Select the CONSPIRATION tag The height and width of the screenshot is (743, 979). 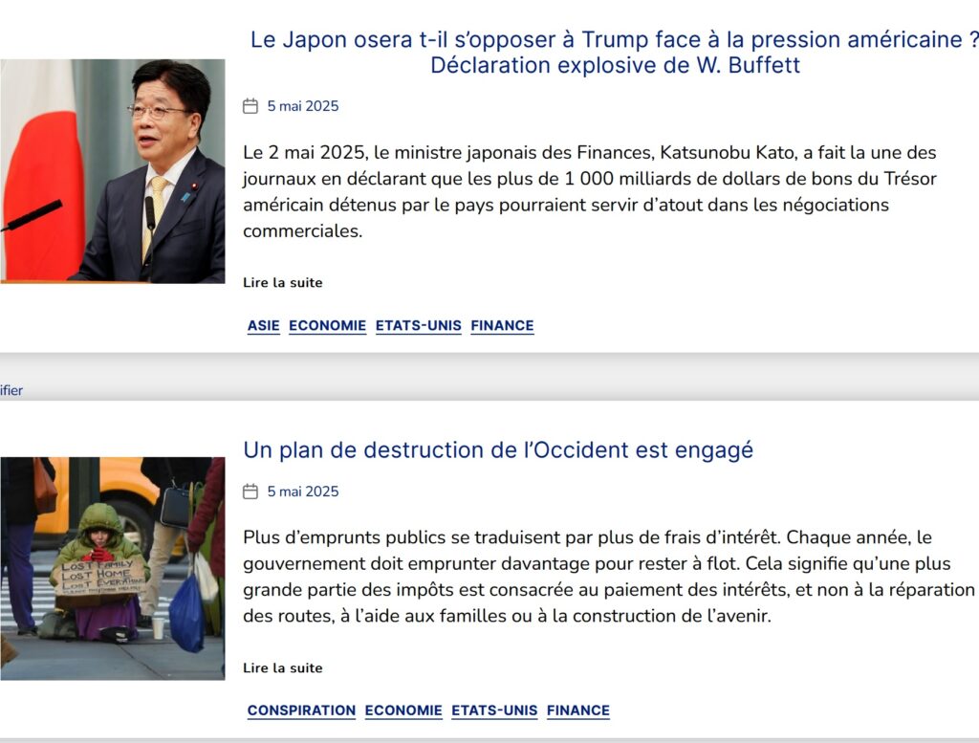pyautogui.click(x=301, y=710)
